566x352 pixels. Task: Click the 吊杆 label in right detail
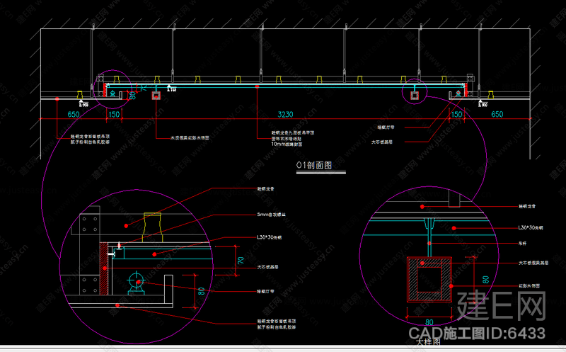coord(522,243)
